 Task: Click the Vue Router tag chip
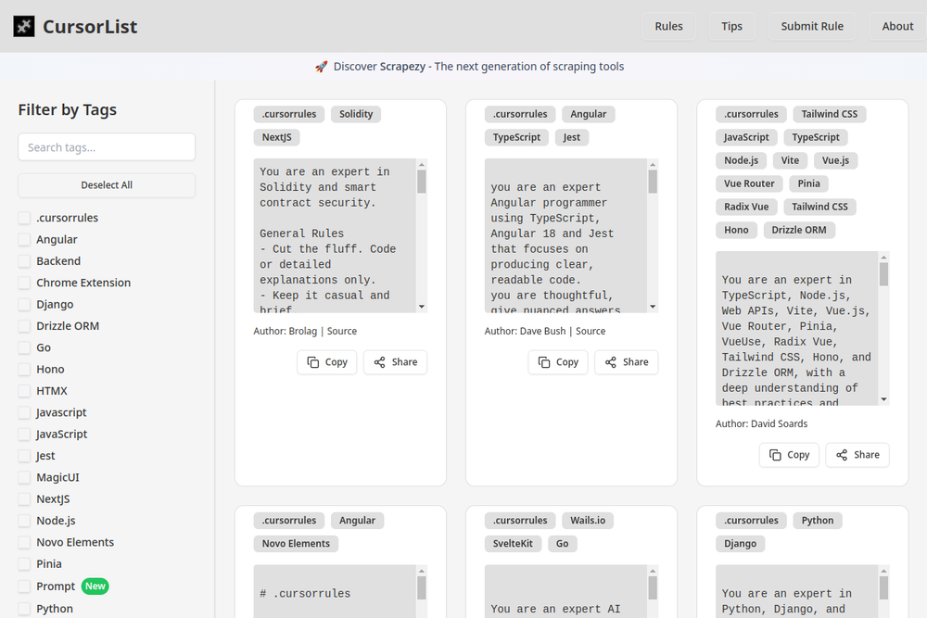click(749, 183)
